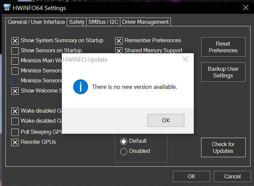Toggle Shared Memory Support checkbox

(119, 51)
